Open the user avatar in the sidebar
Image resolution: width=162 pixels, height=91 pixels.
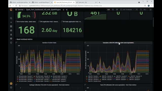tap(11, 83)
